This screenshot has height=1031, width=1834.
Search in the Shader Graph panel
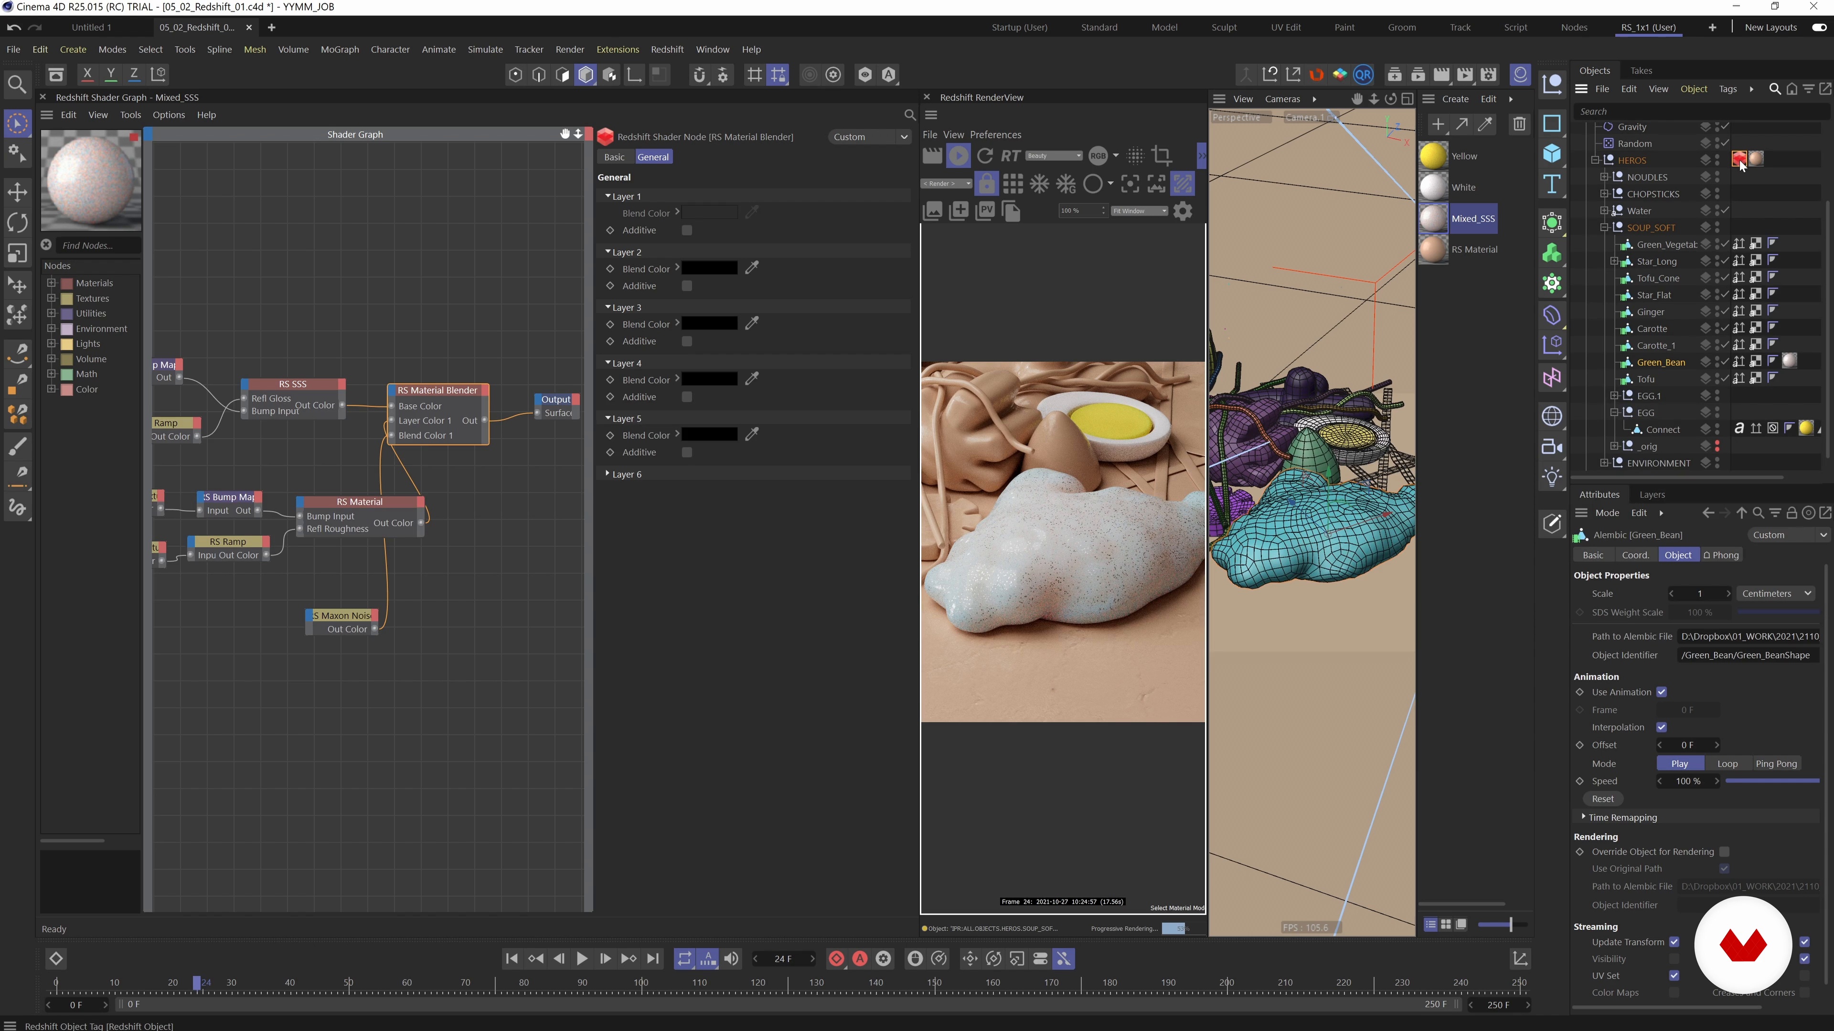[x=909, y=115]
